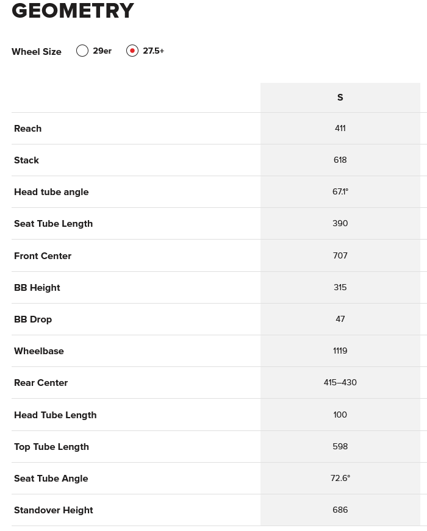This screenshot has height=531, width=427.
Task: Select the 29er wheel size radio button
Action: click(82, 51)
